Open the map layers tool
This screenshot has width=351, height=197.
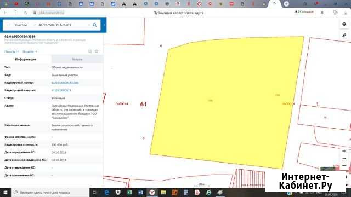pos(344,24)
